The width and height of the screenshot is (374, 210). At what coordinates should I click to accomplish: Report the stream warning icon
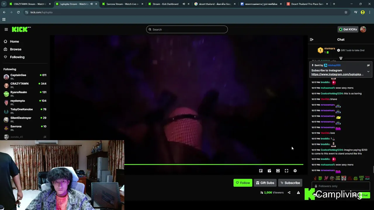[x=298, y=192]
